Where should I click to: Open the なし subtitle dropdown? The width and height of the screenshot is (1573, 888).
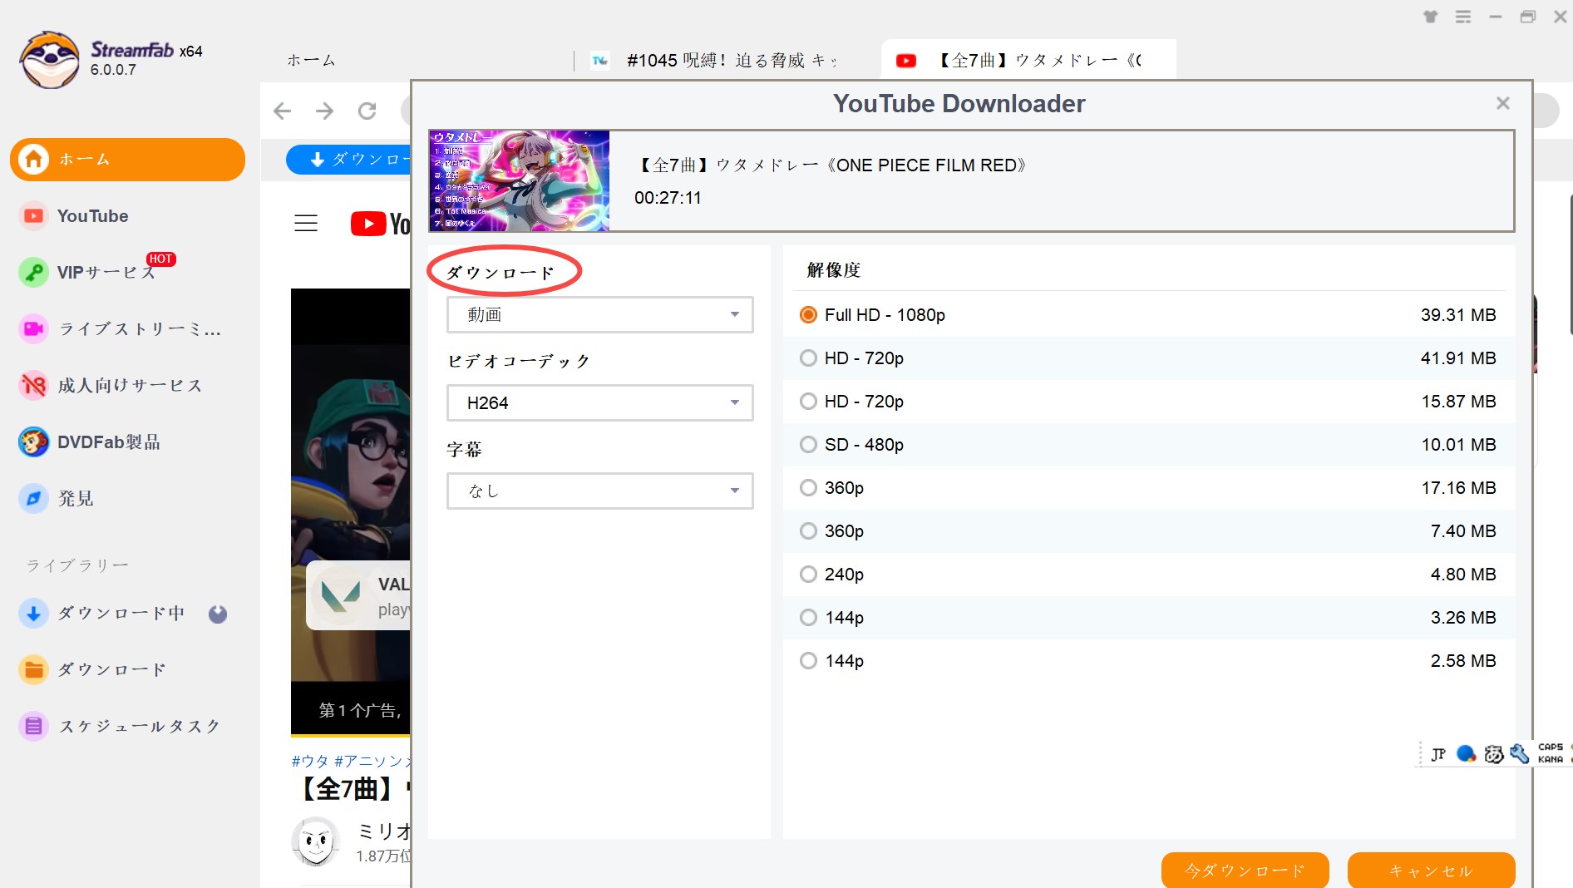pos(599,491)
